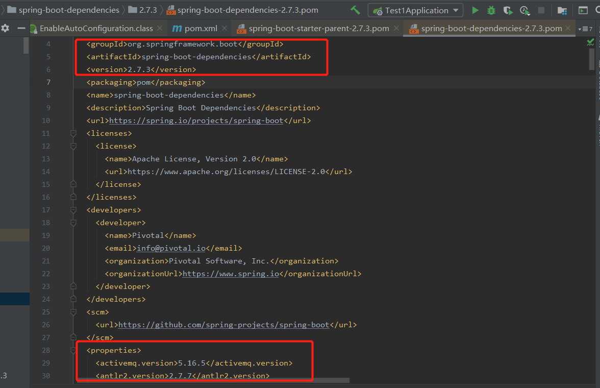
Task: Click the vertical editor scrollbar thumb
Action: coord(592,59)
